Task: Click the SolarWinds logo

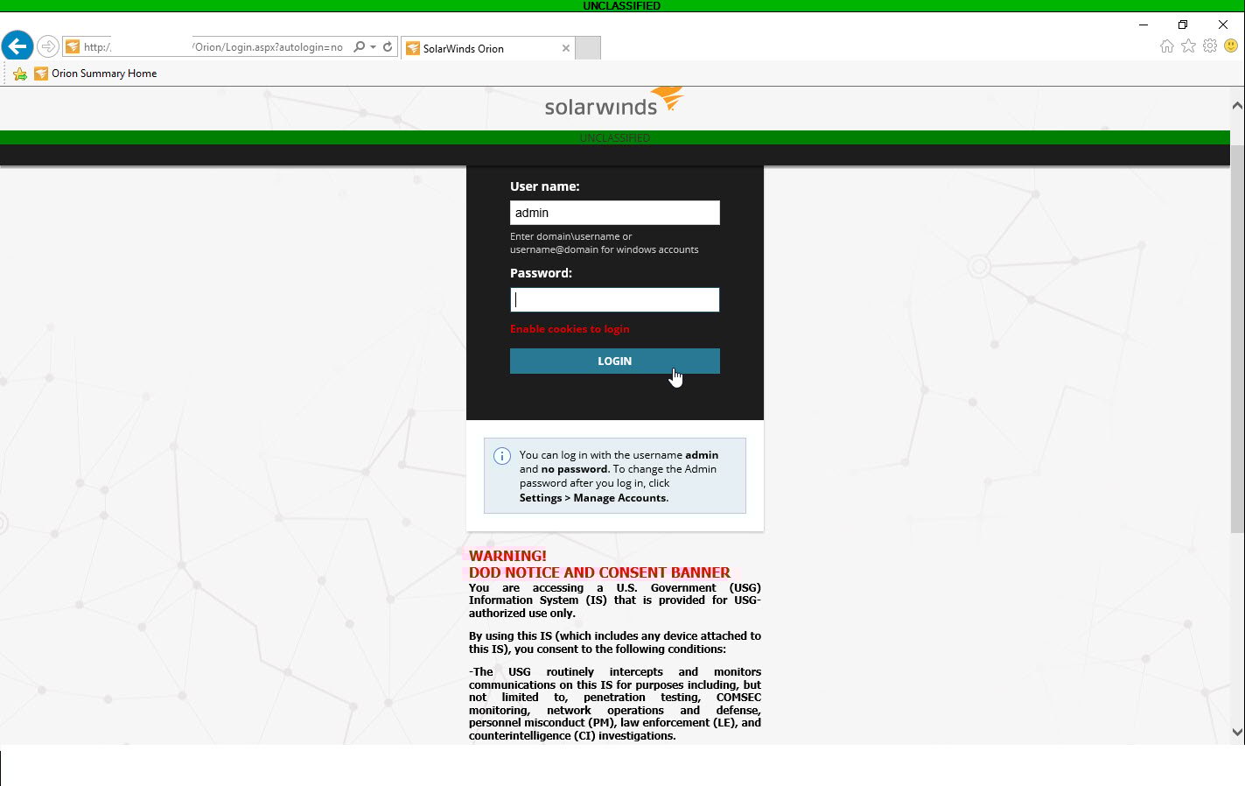Action: point(614,102)
